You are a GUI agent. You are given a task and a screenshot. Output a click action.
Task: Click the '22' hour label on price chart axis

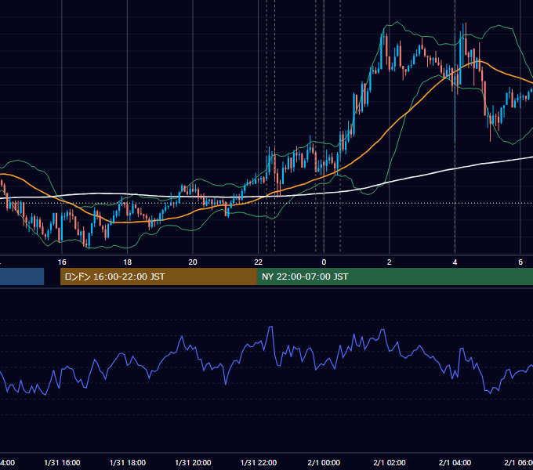tap(259, 262)
